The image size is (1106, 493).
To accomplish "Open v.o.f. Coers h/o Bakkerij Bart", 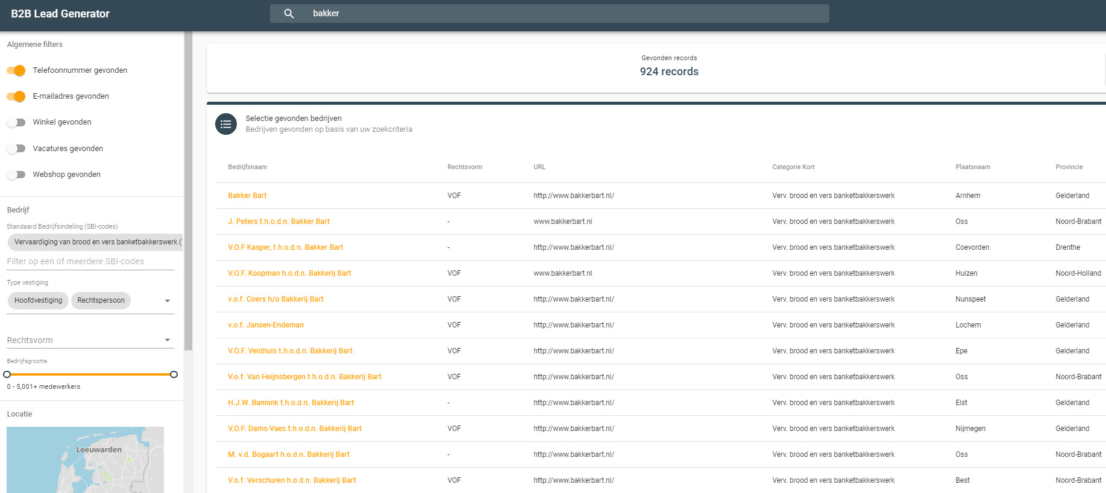I will [275, 299].
